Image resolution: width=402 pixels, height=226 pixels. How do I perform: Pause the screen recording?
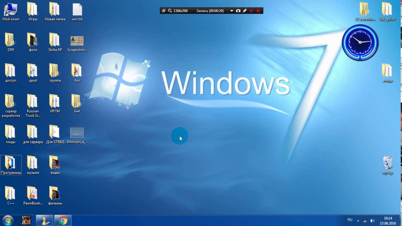251,11
